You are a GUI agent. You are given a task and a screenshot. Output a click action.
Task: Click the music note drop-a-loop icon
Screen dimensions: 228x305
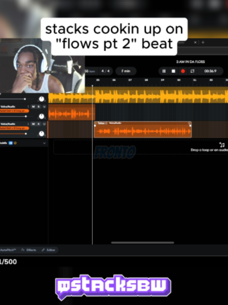[222, 144]
